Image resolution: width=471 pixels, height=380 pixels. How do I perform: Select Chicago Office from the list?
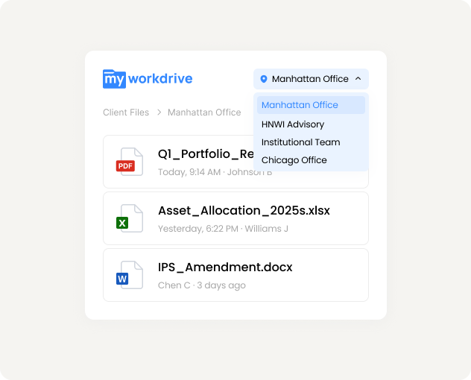(294, 160)
